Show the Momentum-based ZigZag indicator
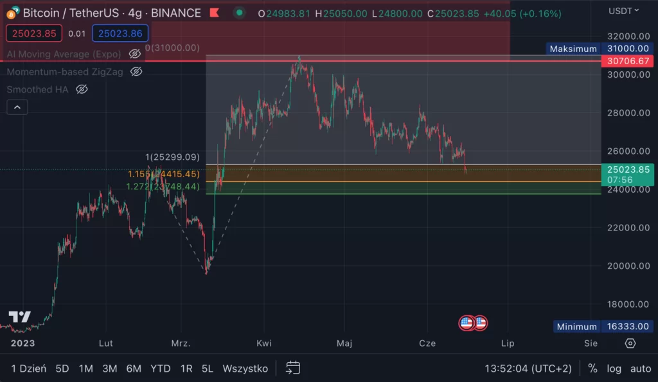The width and height of the screenshot is (658, 382). click(x=136, y=71)
